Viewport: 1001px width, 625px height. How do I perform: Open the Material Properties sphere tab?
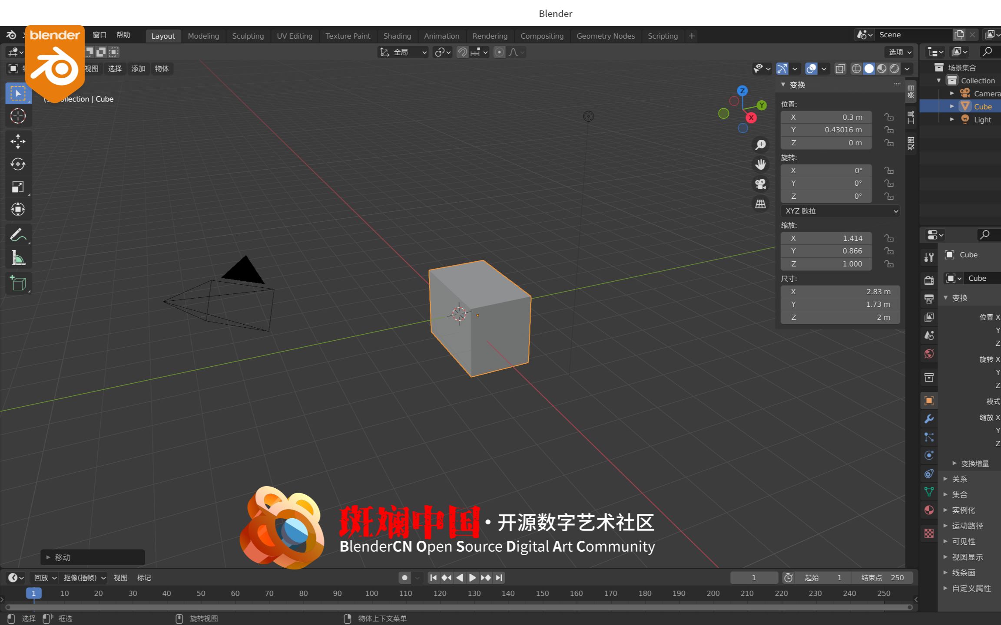coord(928,510)
